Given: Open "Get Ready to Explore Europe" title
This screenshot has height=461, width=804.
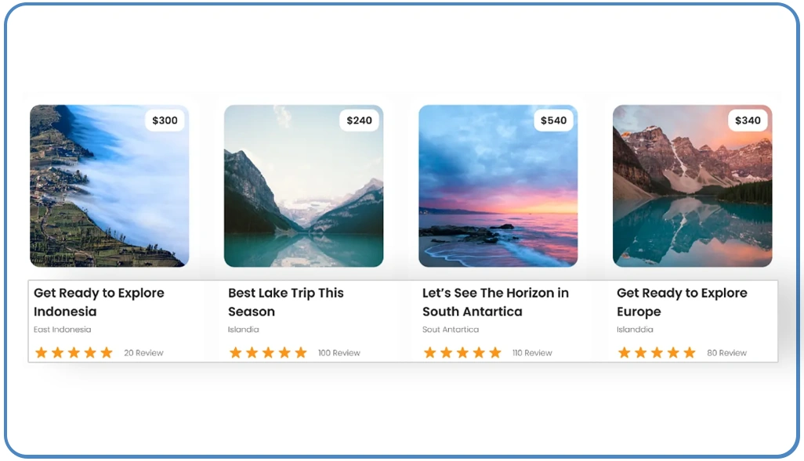Looking at the screenshot, I should (x=682, y=302).
